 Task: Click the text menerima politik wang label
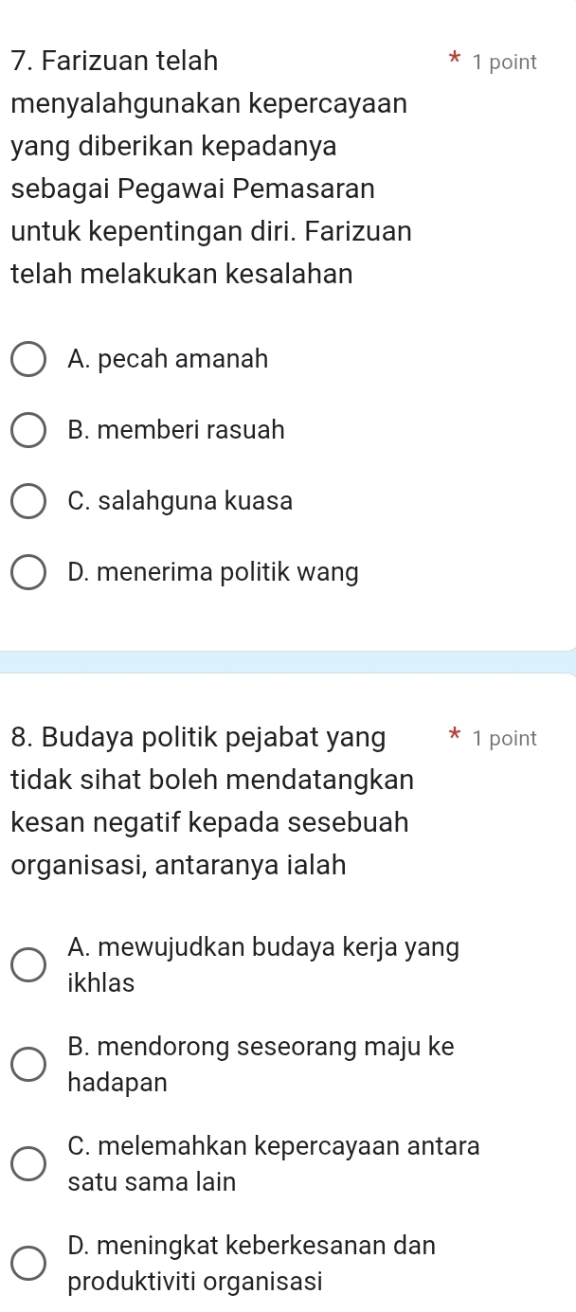213,572
